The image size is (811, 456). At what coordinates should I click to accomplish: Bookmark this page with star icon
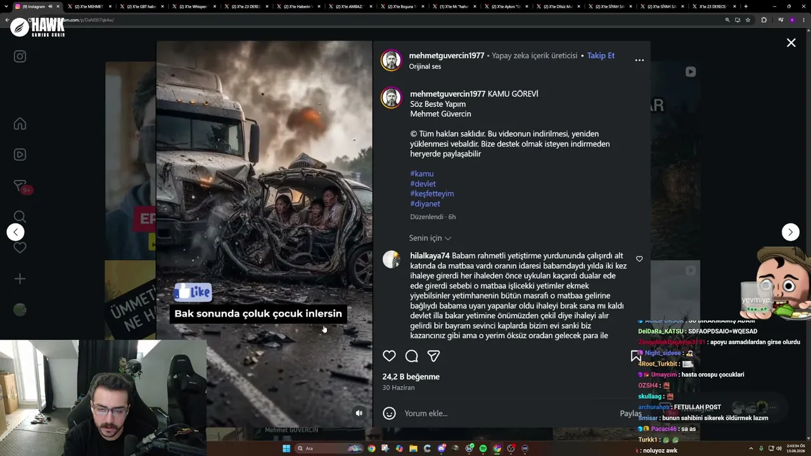point(748,20)
